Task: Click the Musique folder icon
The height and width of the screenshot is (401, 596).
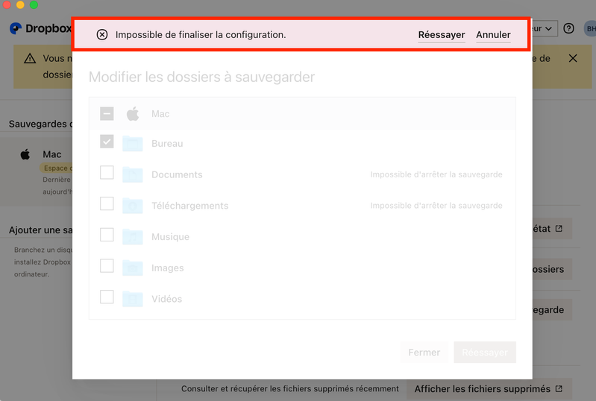Action: pyautogui.click(x=133, y=237)
